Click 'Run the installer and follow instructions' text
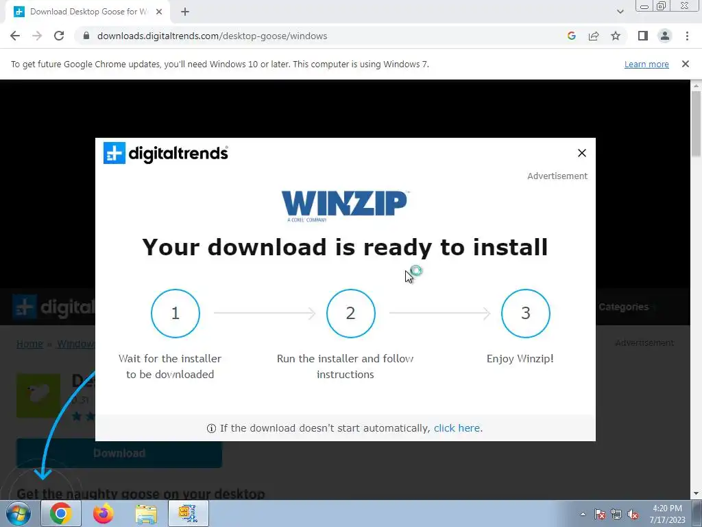The image size is (702, 527). click(346, 366)
